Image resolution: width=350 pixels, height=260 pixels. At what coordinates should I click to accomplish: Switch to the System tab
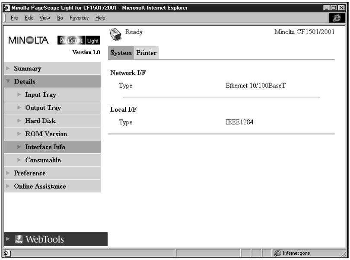tap(121, 53)
